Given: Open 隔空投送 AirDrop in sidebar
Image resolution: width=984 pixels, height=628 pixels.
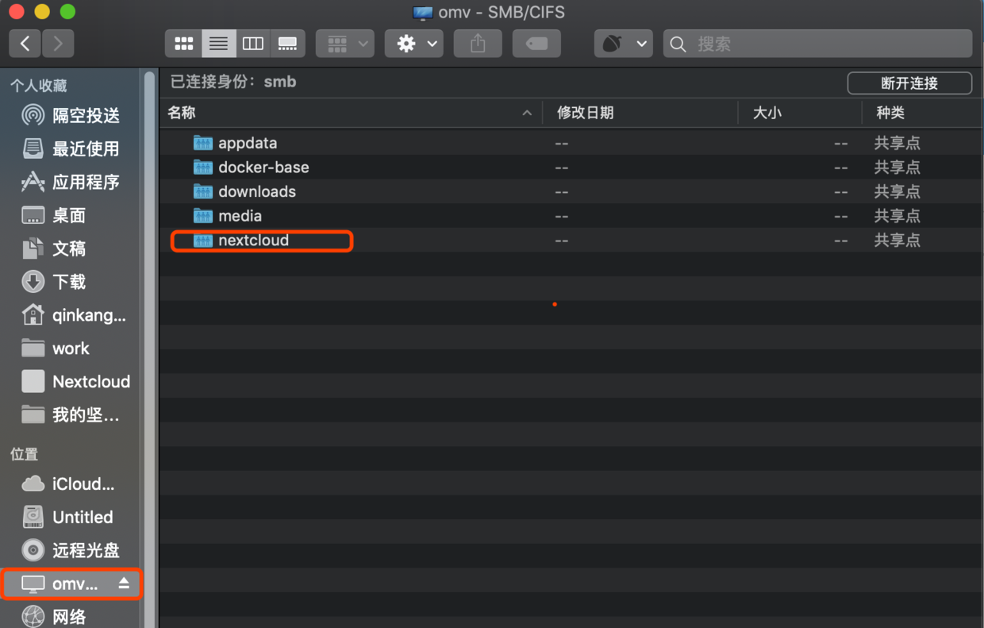Looking at the screenshot, I should click(71, 116).
